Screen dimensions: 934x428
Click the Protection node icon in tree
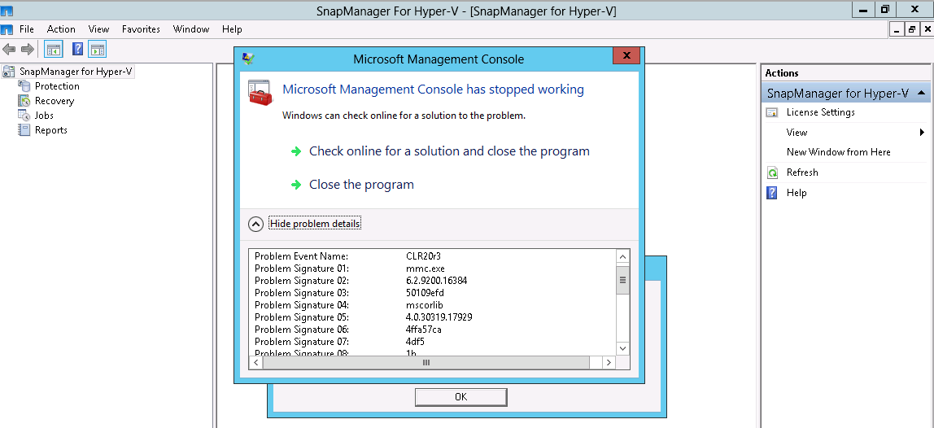[x=24, y=86]
